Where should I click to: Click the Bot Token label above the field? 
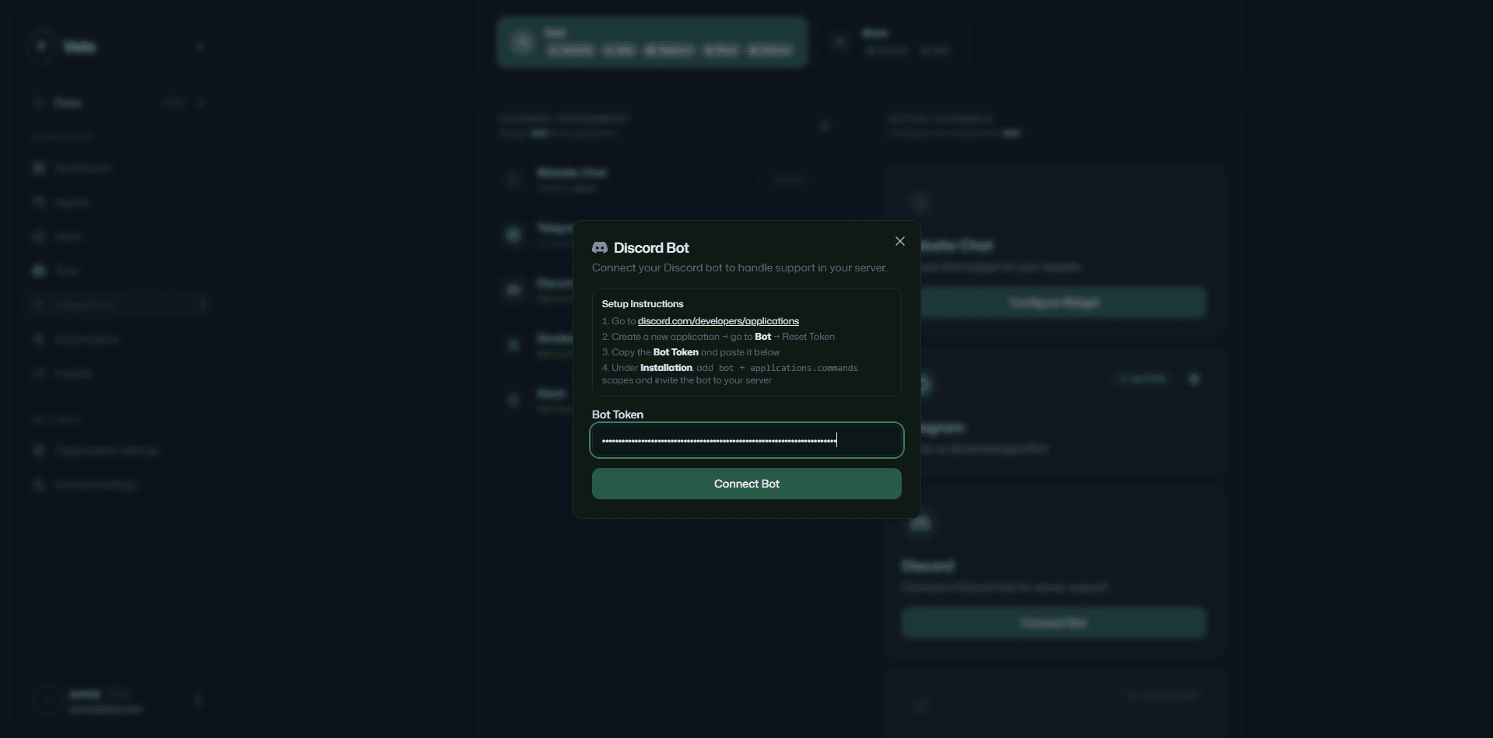pyautogui.click(x=618, y=414)
